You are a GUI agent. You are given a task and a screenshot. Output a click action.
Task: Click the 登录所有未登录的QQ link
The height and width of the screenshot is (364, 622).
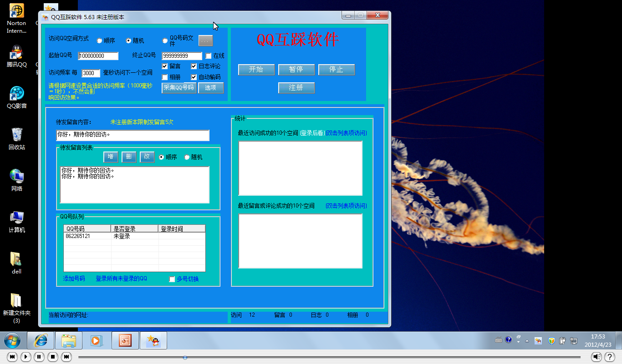point(121,278)
